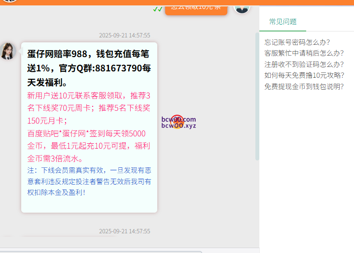Click the blue note text starting 注:
Image resolution: width=354 pixels, height=253 pixels.
click(x=89, y=181)
